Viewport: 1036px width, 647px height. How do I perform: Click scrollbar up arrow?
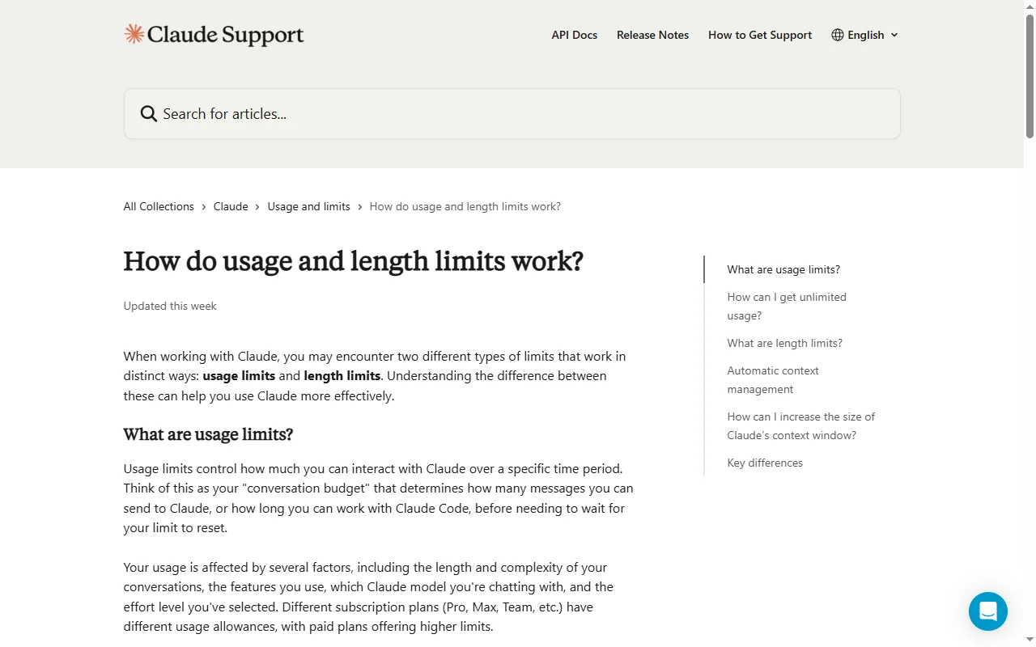[1030, 6]
